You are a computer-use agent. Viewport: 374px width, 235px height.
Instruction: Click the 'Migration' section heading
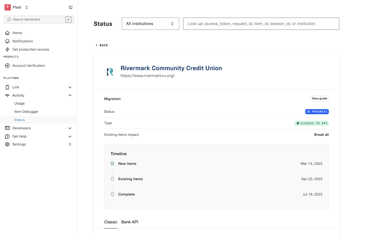point(112,99)
